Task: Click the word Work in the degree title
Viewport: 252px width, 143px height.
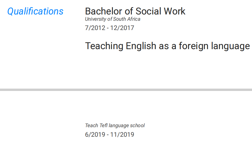Action: point(174,11)
